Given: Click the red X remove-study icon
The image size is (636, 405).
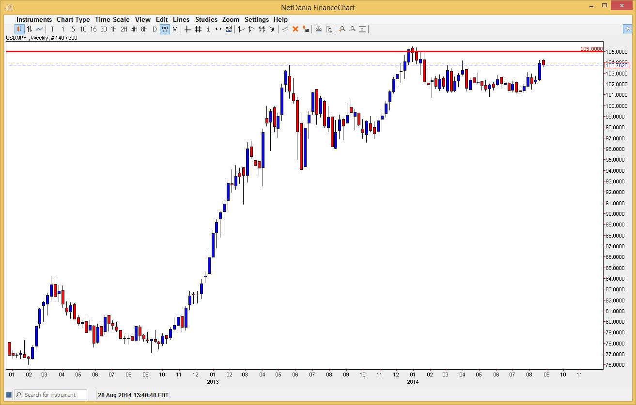Looking at the screenshot, I should (295, 29).
